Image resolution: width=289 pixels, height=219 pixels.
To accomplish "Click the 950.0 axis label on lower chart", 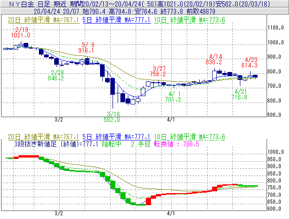I will [x=274, y=159].
